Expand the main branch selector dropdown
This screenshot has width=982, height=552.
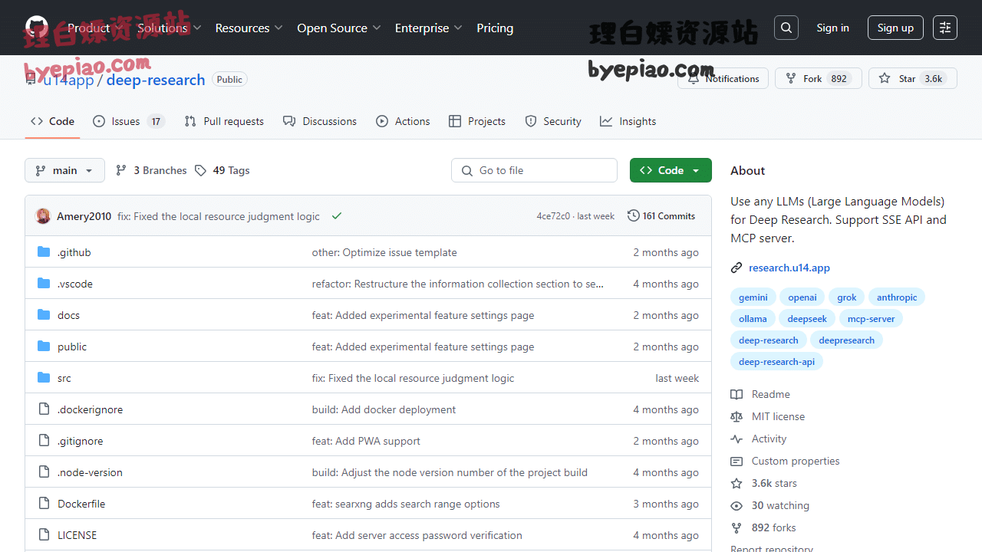(64, 170)
